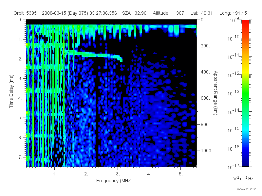Click the 10^-11 colorbar label
This screenshot has height=196, width=262.
click(x=234, y=57)
